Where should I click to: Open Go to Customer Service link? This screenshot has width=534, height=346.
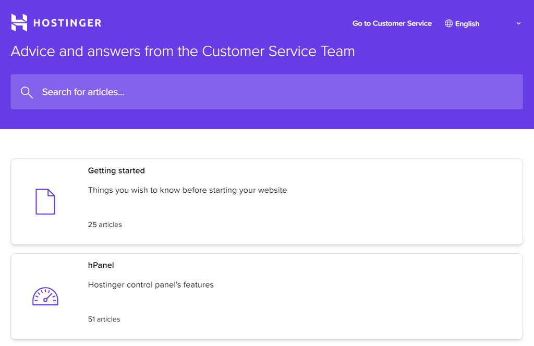pos(392,23)
